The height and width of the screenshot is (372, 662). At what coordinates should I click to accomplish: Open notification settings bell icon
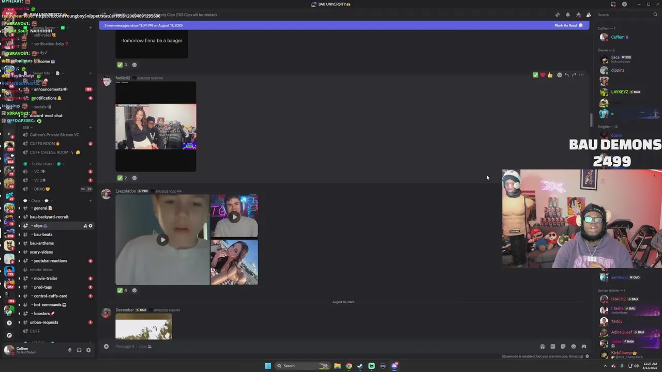tap(567, 15)
